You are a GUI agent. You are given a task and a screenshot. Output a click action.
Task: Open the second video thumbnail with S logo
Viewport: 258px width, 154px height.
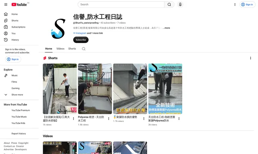[95, 148]
